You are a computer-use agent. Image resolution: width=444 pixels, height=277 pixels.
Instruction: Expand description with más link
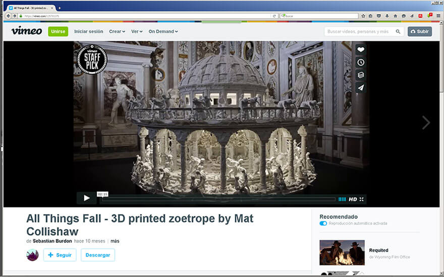[x=115, y=241]
